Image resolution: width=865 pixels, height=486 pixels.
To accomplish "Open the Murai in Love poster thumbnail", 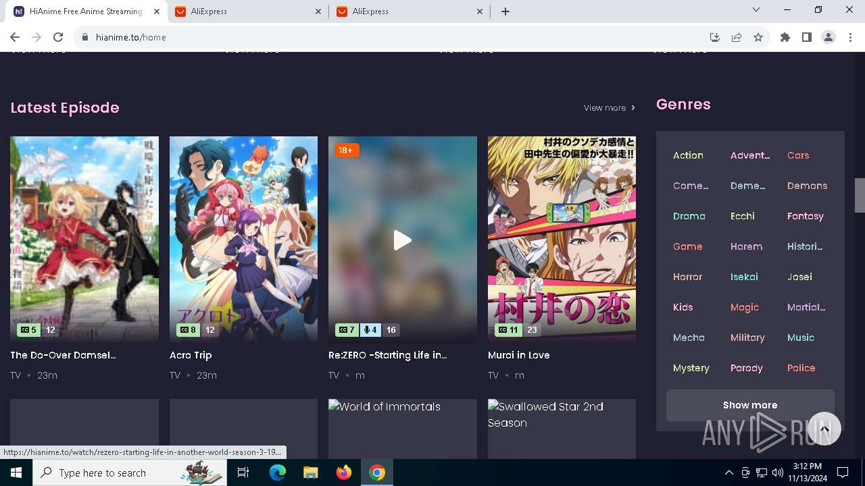I will pos(562,240).
